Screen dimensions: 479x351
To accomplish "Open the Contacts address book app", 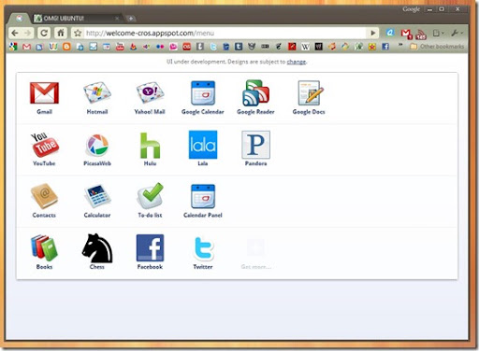I will coord(44,196).
